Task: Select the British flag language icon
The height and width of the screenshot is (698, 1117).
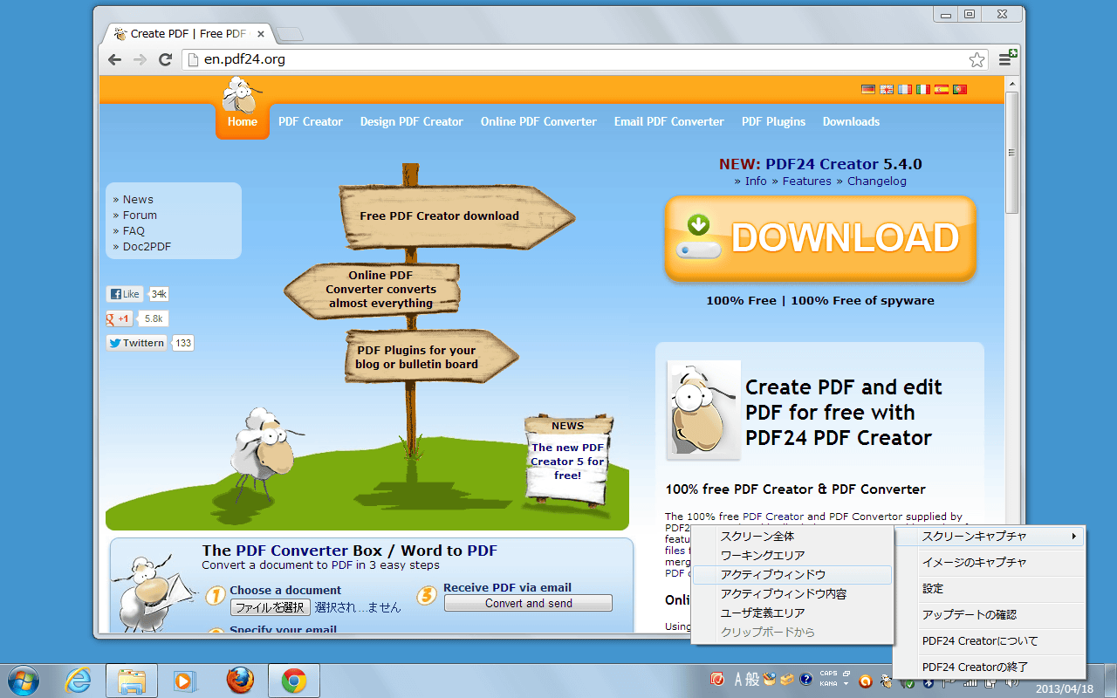Action: coord(886,89)
